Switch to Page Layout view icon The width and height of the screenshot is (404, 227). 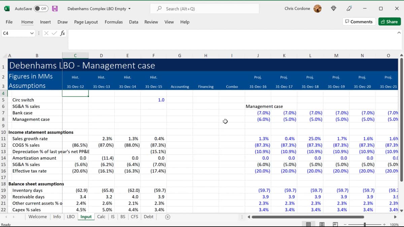[x=322, y=224]
